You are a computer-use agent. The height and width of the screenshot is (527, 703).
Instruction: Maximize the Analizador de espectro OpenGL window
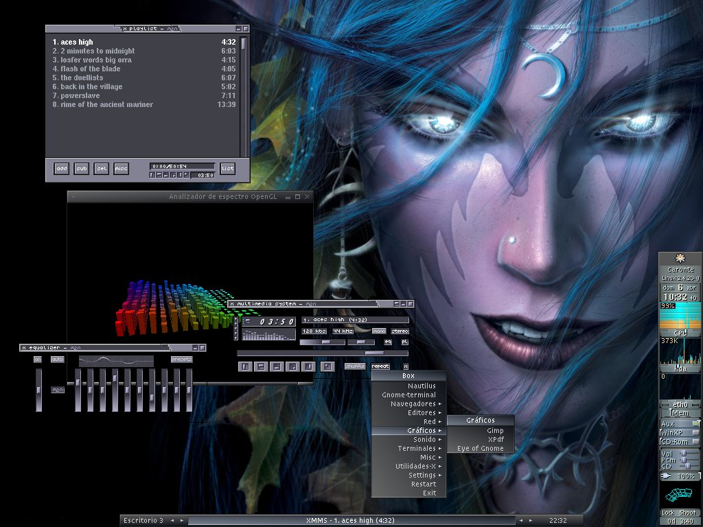coord(297,197)
